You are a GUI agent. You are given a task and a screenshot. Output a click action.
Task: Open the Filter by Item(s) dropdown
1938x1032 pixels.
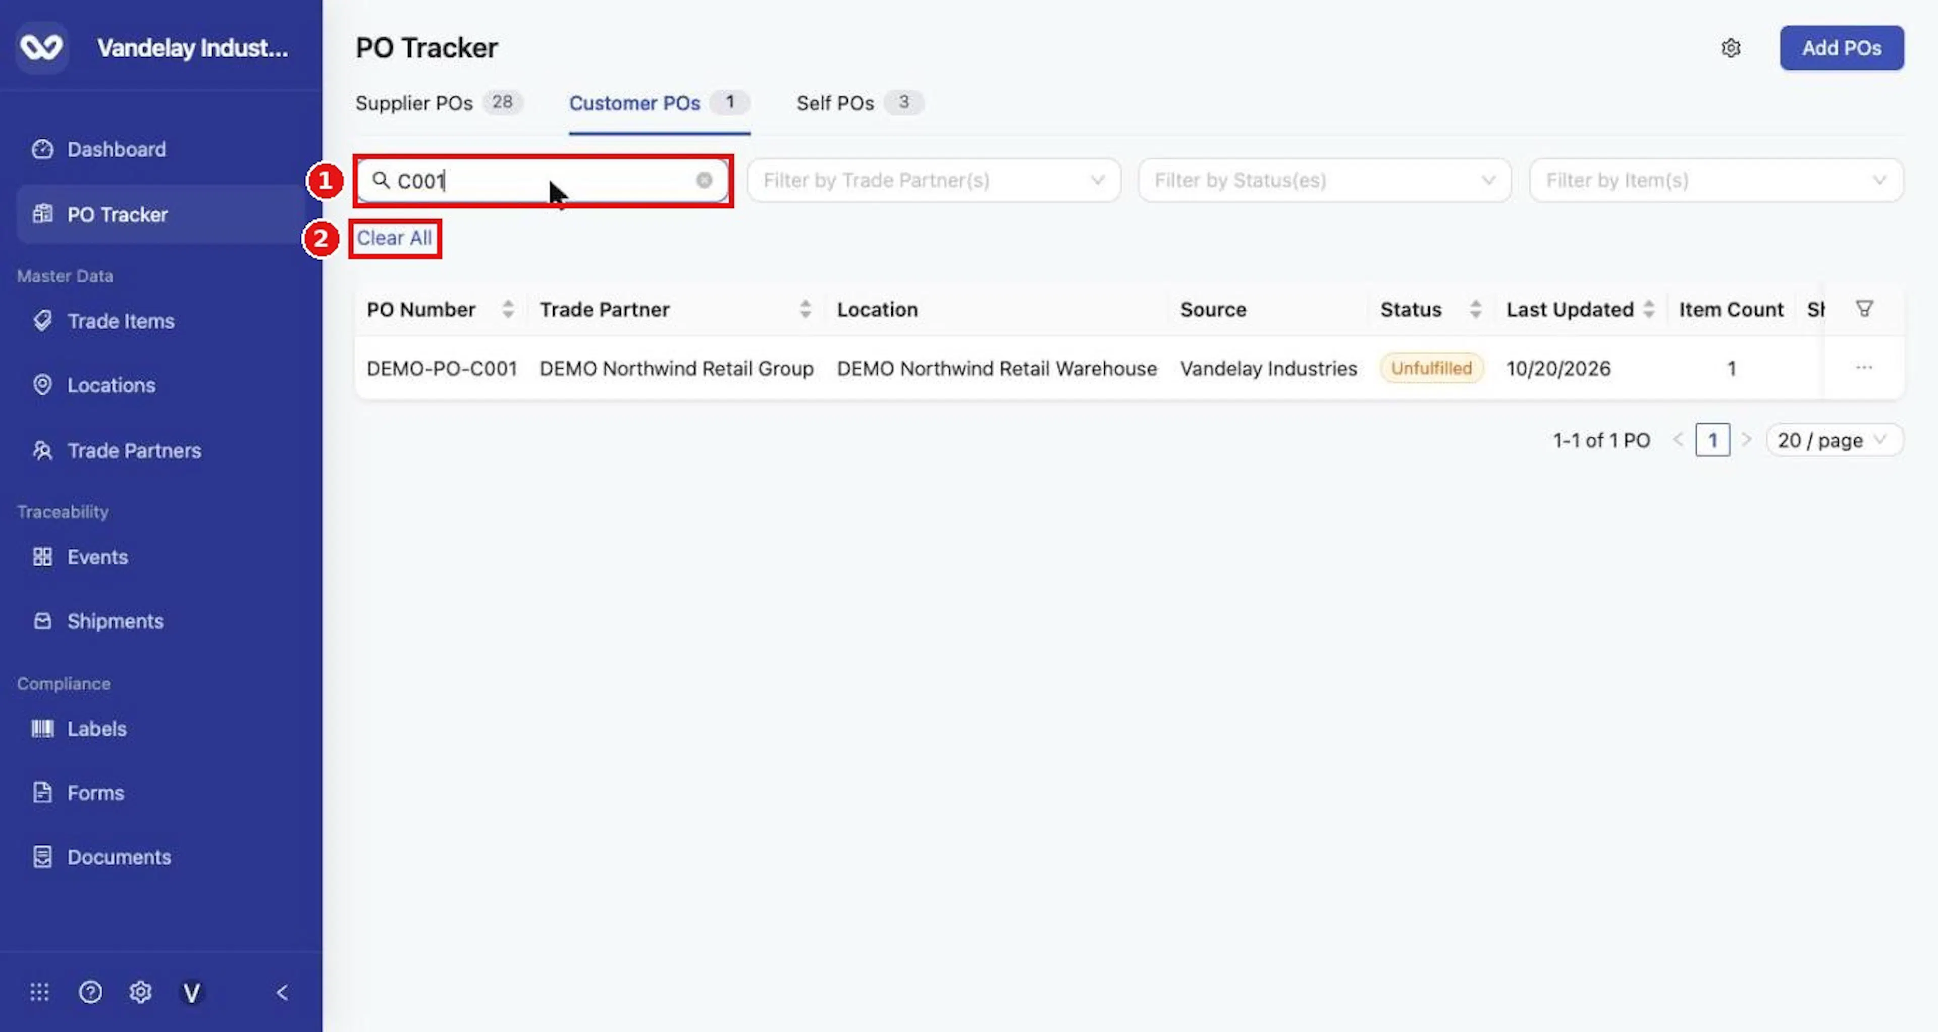pyautogui.click(x=1716, y=180)
